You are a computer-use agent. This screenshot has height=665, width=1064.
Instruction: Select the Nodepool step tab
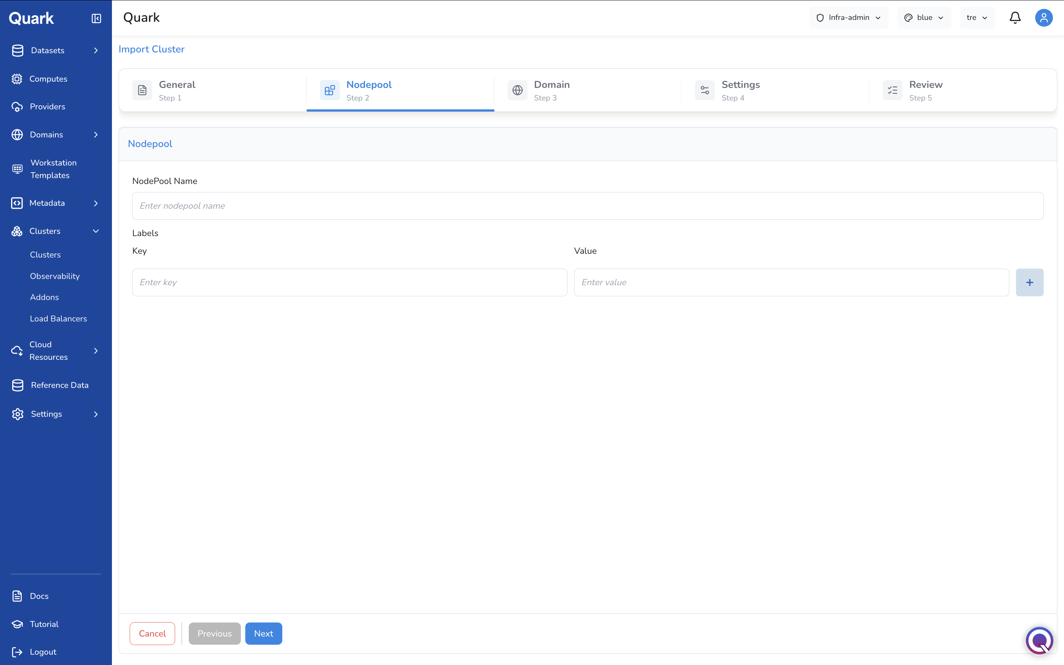(400, 90)
